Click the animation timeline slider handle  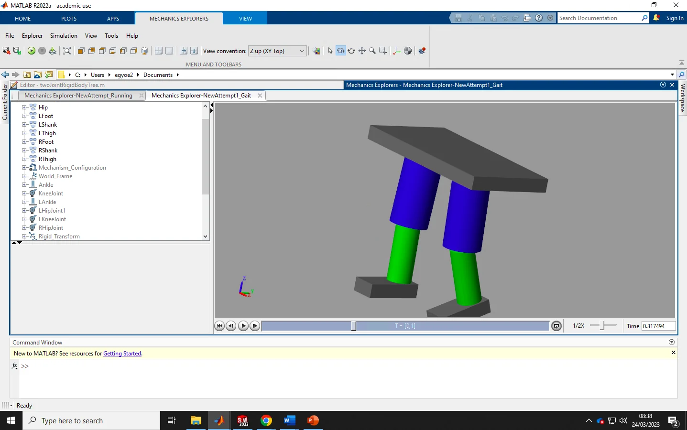click(x=354, y=326)
